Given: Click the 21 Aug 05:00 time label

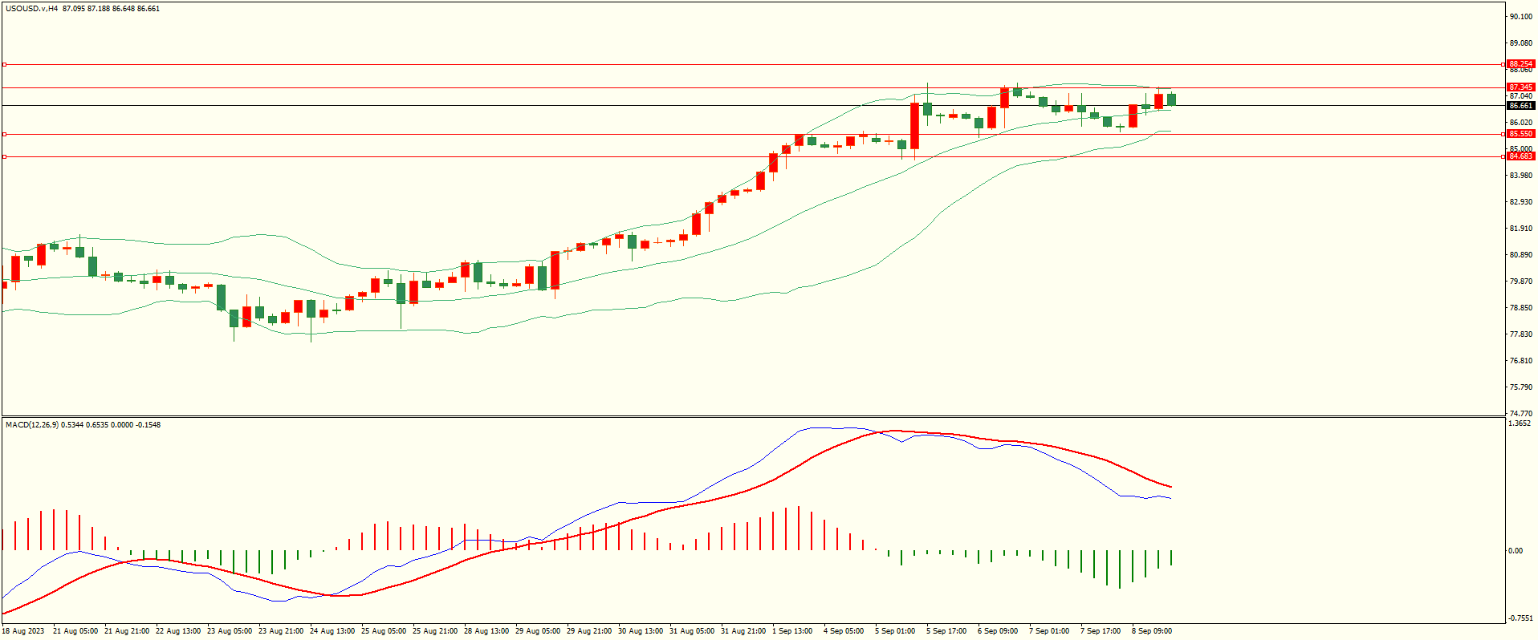Looking at the screenshot, I should click(75, 631).
